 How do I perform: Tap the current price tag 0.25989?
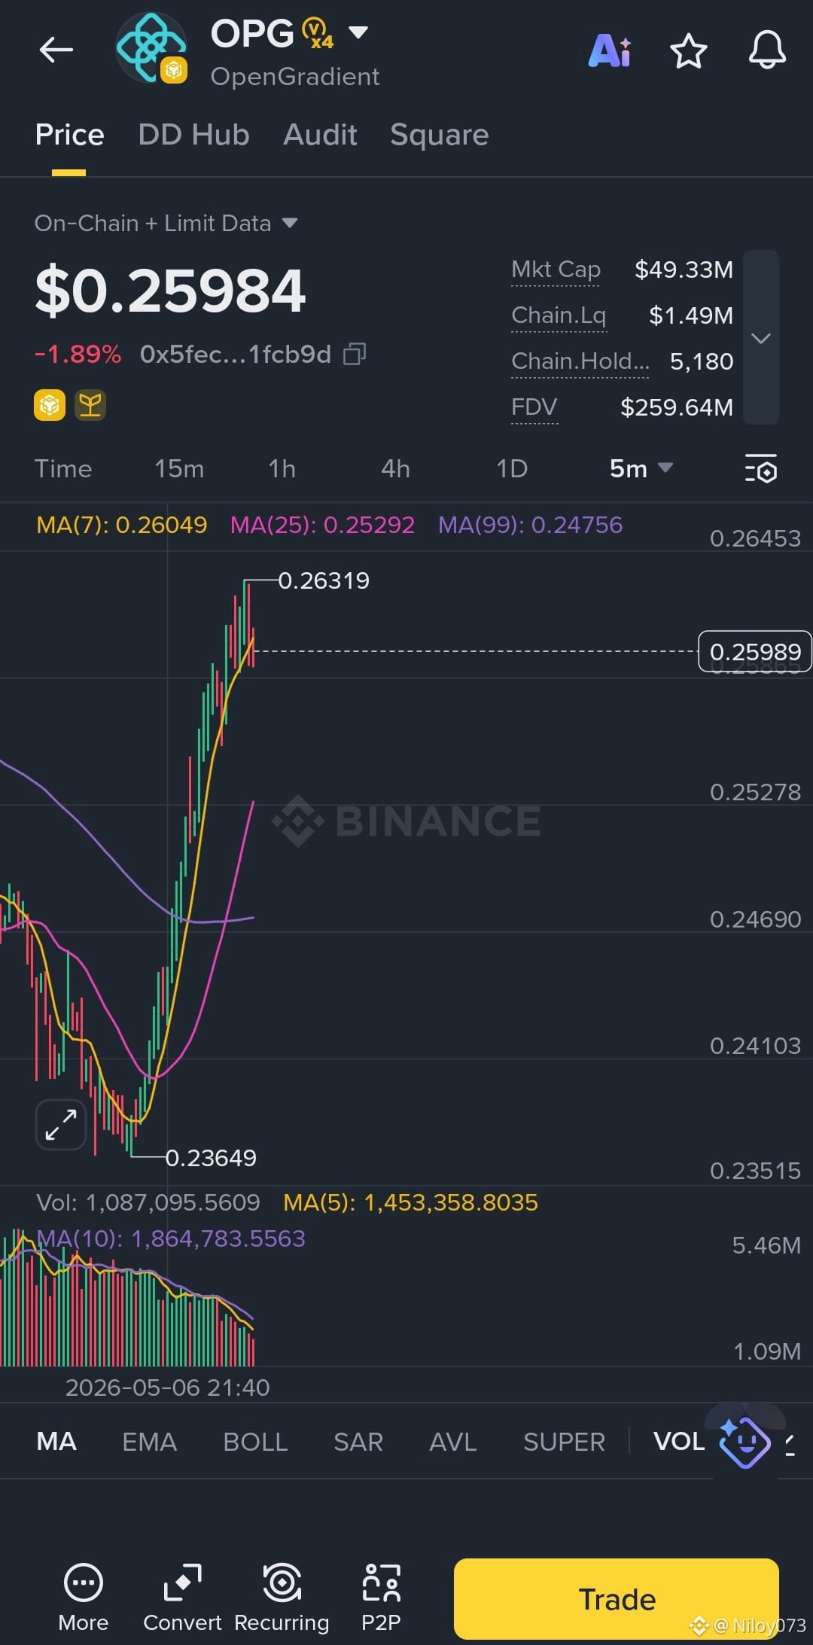point(755,651)
